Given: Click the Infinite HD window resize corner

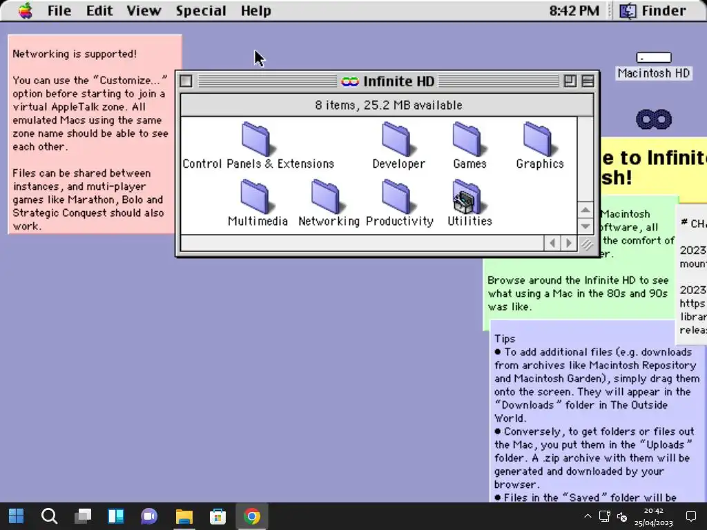Looking at the screenshot, I should [586, 244].
